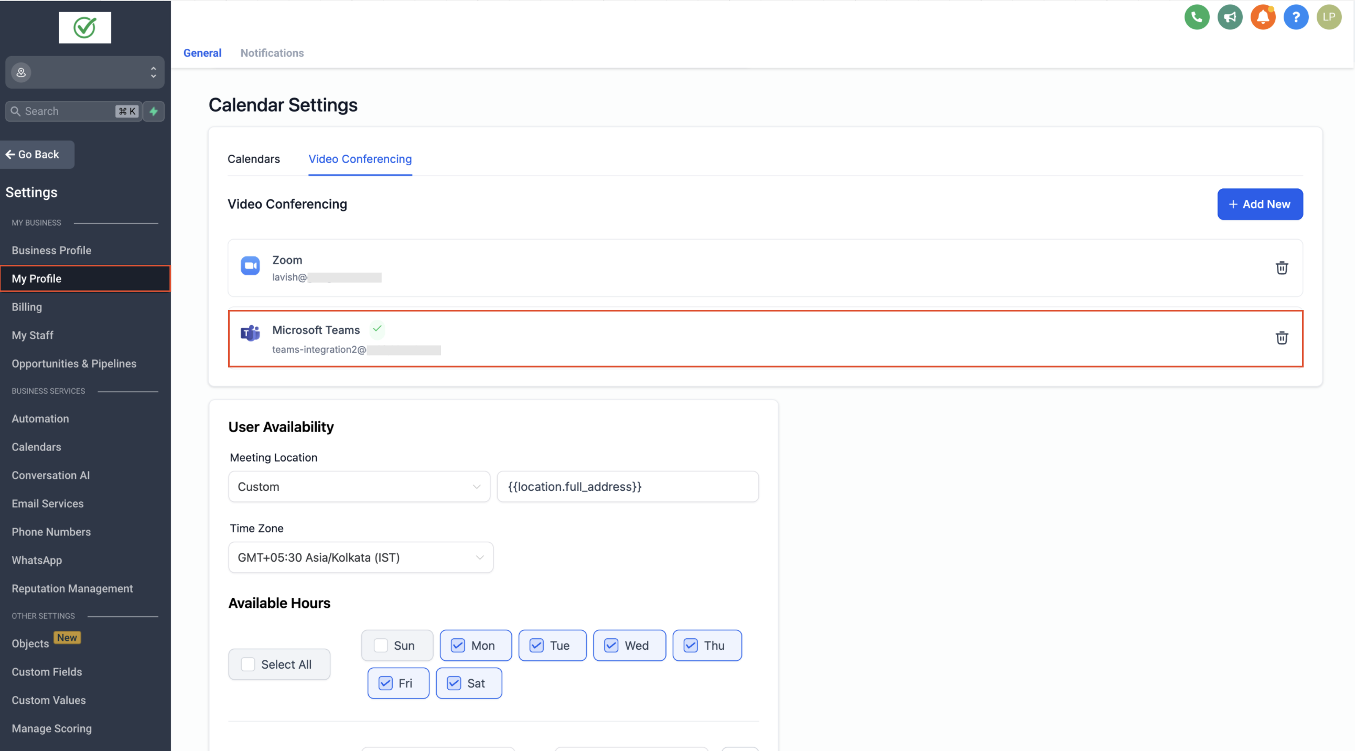
Task: Click the Go Back button
Action: click(x=37, y=154)
